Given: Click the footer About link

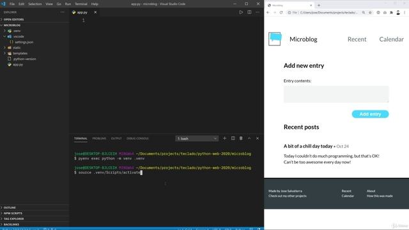Looking at the screenshot, I should [371, 191].
